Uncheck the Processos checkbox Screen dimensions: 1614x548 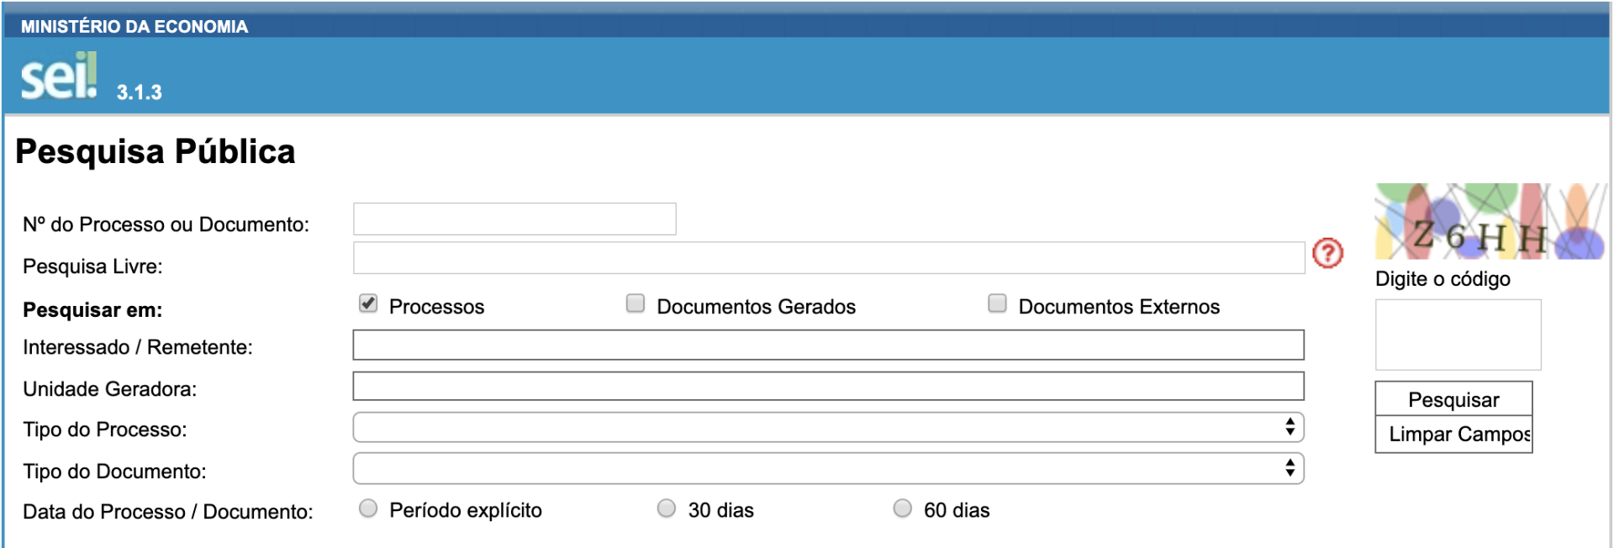point(368,304)
